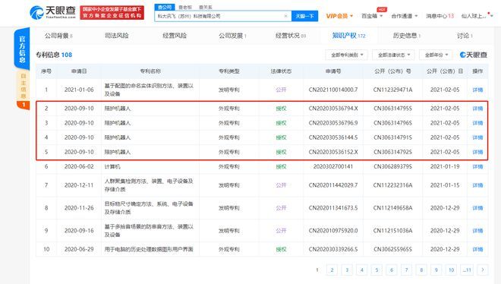This screenshot has width=501, height=284.
Task: Open 消息中心 notifications
Action: [x=440, y=16]
